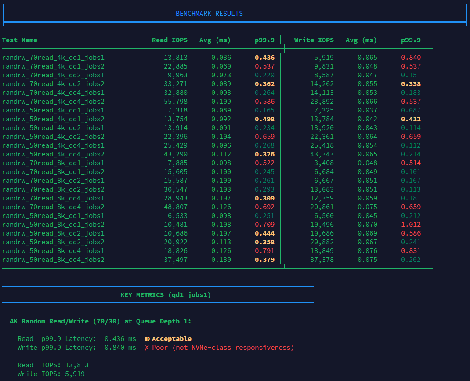Click the red write p99.9 value 0.840
Viewport: 470px width, 381px height.
coord(411,58)
